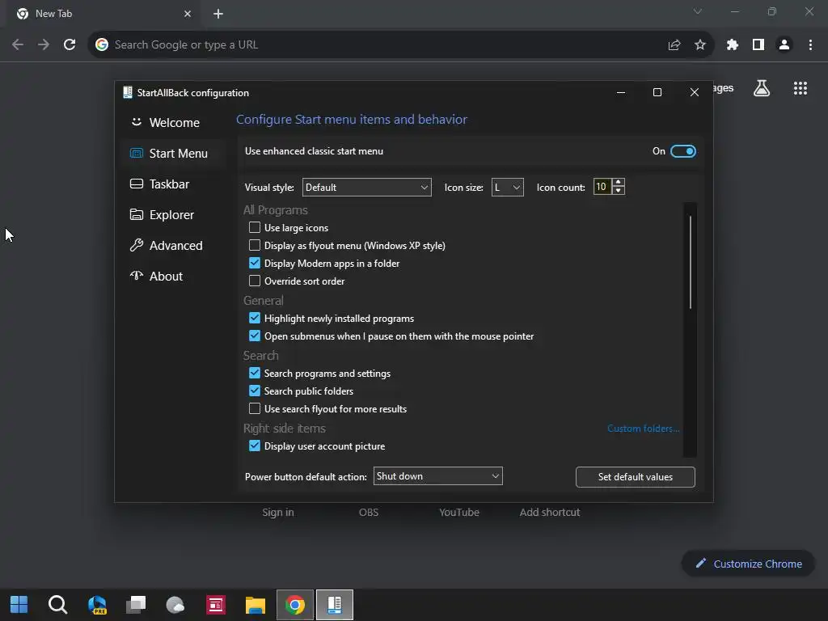Open the Sign in shortcut
The width and height of the screenshot is (828, 621).
[278, 512]
